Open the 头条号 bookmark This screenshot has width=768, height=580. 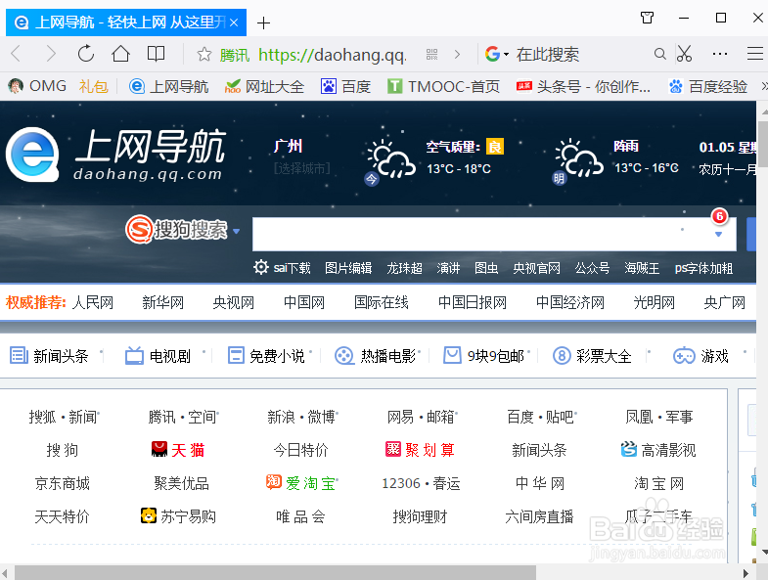(583, 86)
